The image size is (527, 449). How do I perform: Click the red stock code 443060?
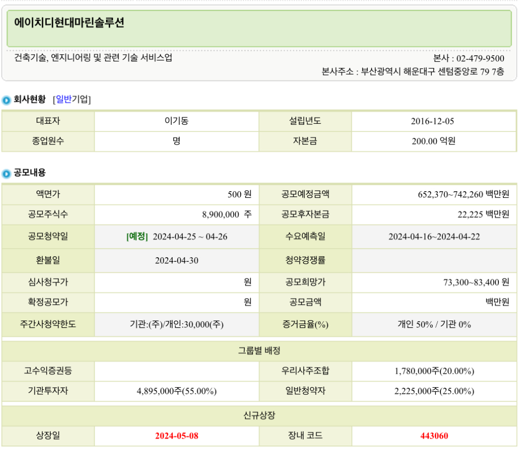pos(434,436)
